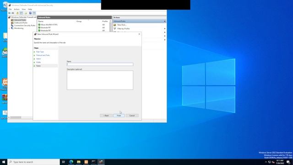Click the volume icon in the system tray

click(273, 162)
